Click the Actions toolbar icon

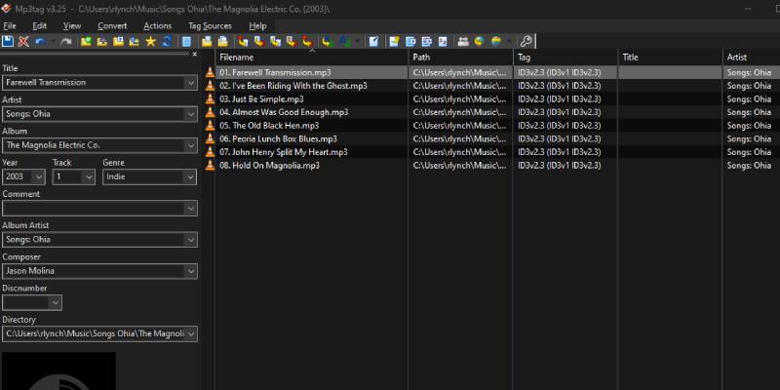[x=327, y=41]
